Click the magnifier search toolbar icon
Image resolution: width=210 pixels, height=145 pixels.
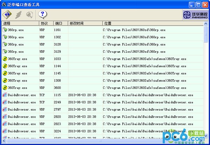point(29,15)
